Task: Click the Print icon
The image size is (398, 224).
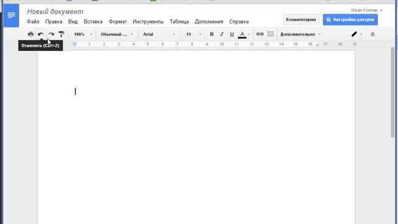Action: pyautogui.click(x=30, y=34)
